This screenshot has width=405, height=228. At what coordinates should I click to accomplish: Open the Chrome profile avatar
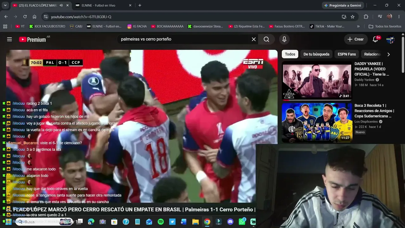point(389,16)
